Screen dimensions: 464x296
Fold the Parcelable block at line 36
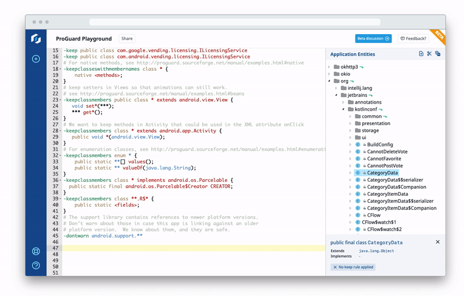pos(61,180)
